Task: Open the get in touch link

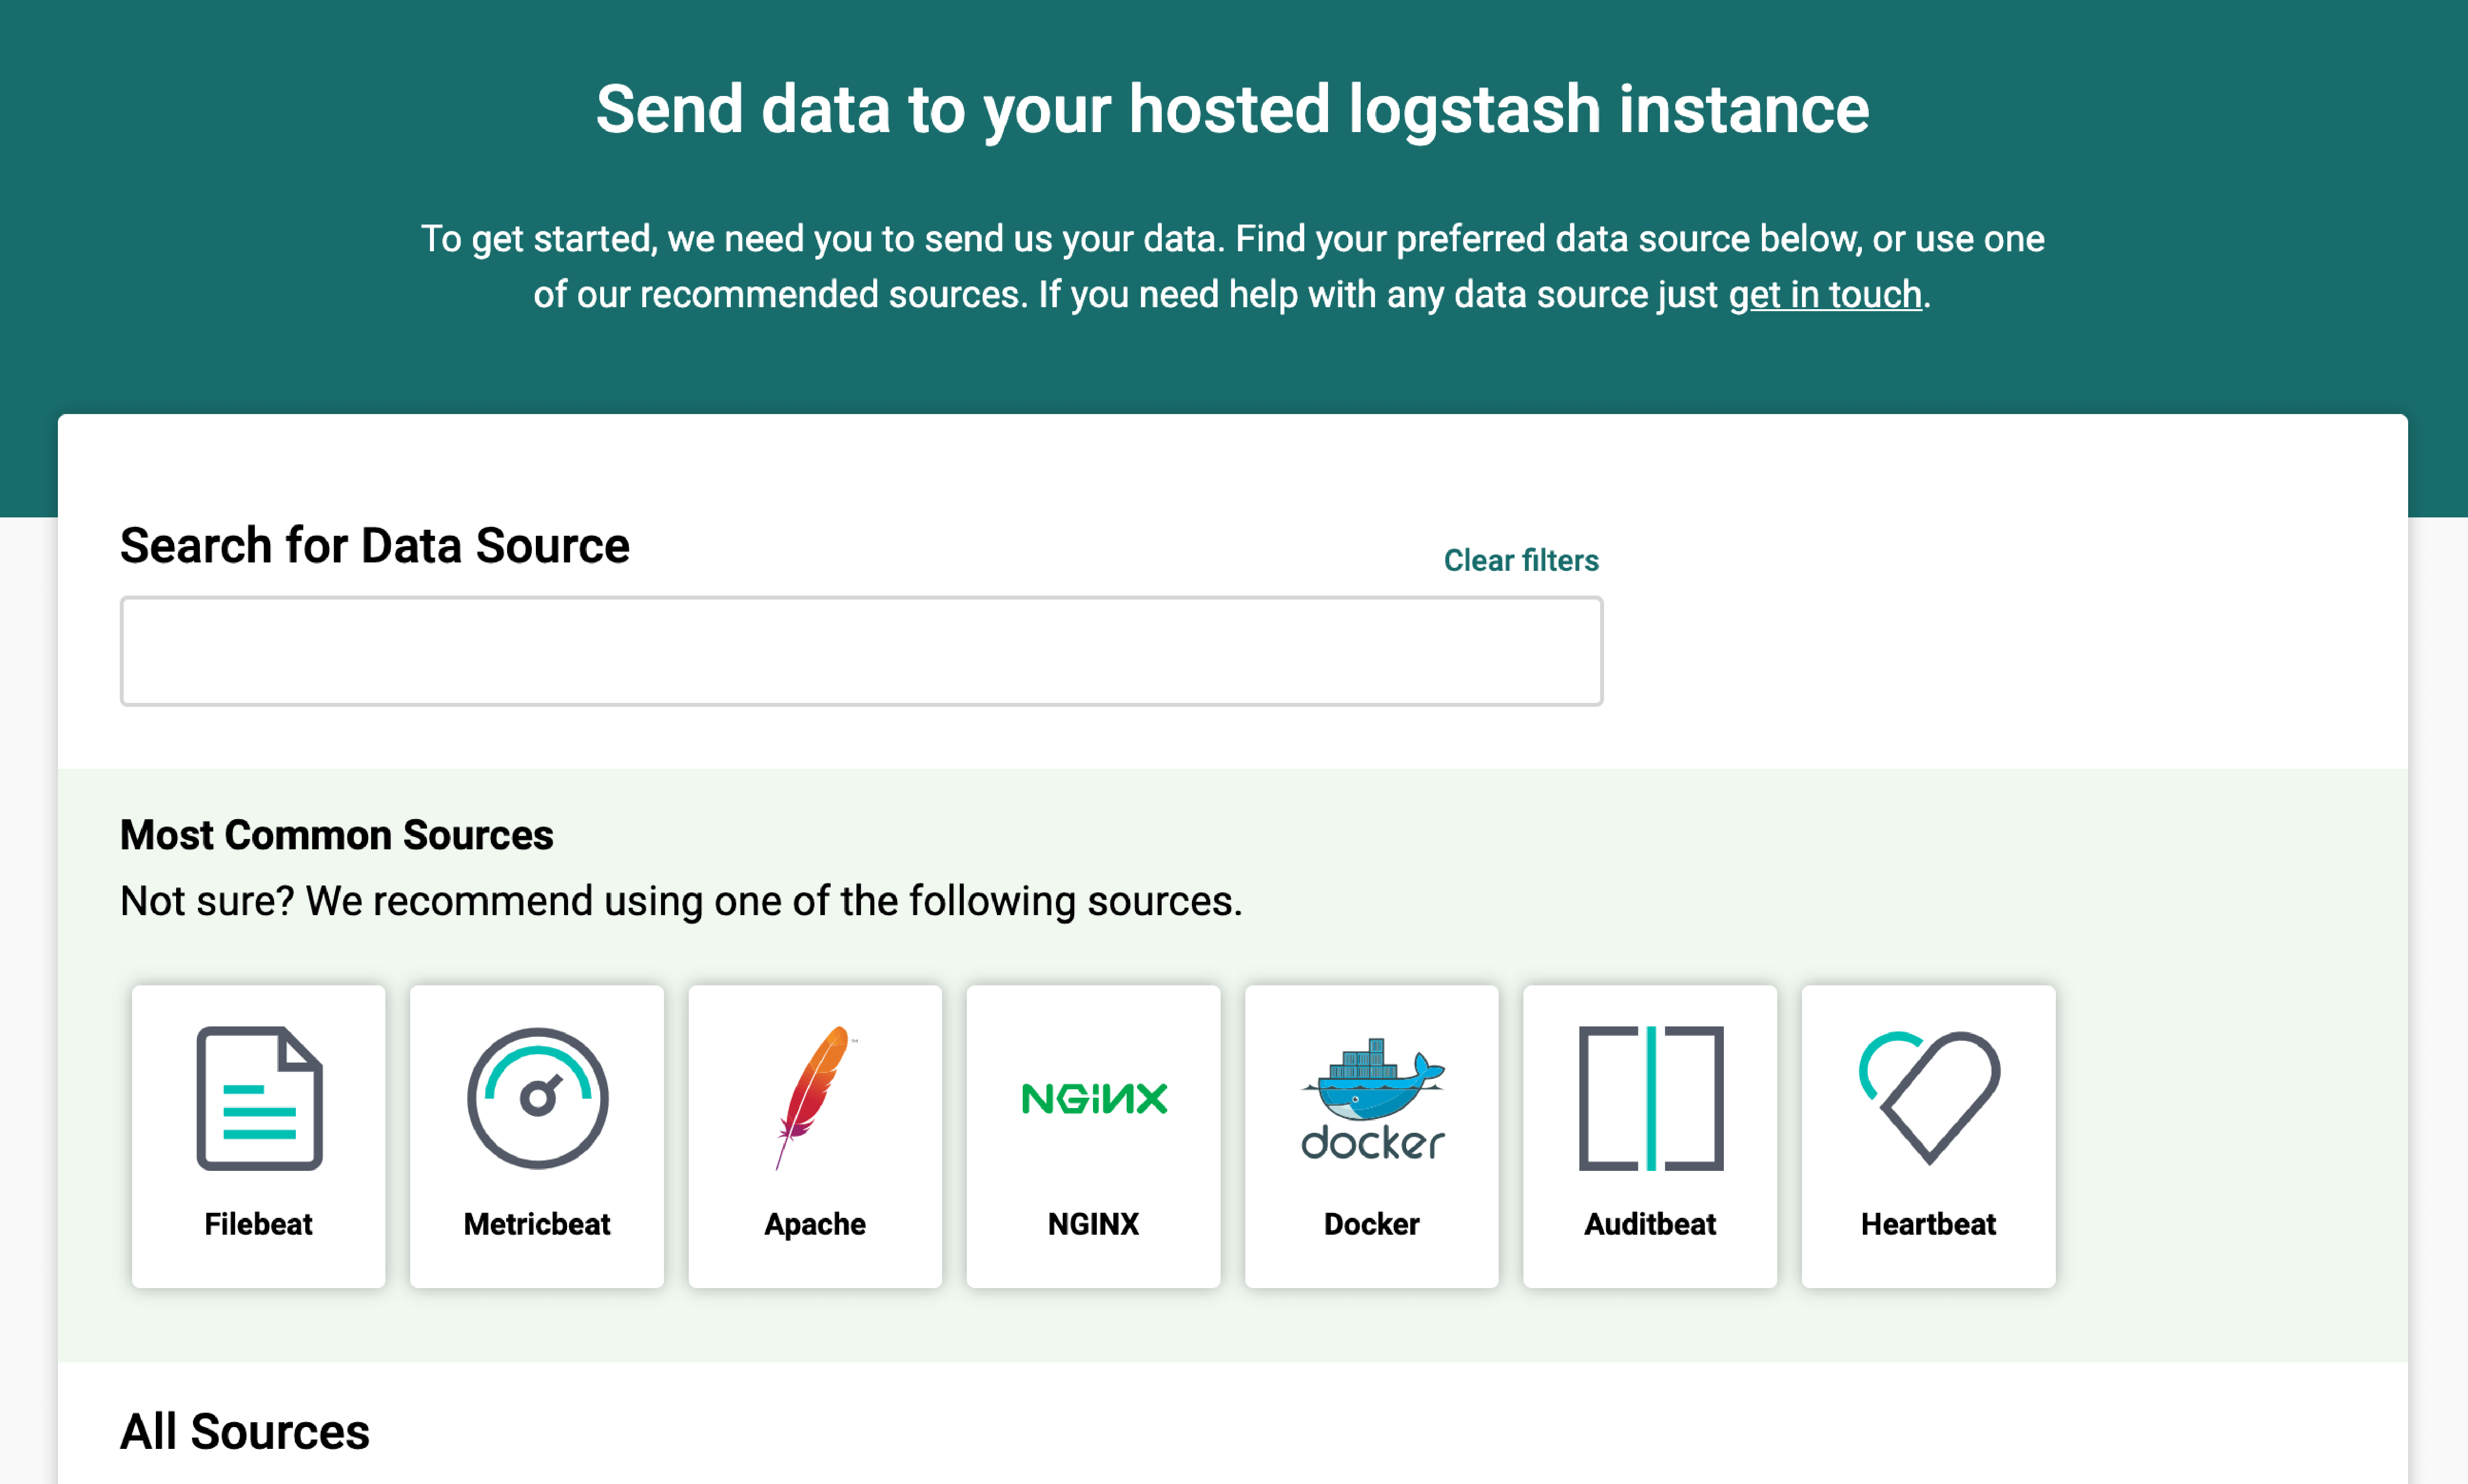Action: pyautogui.click(x=1826, y=294)
